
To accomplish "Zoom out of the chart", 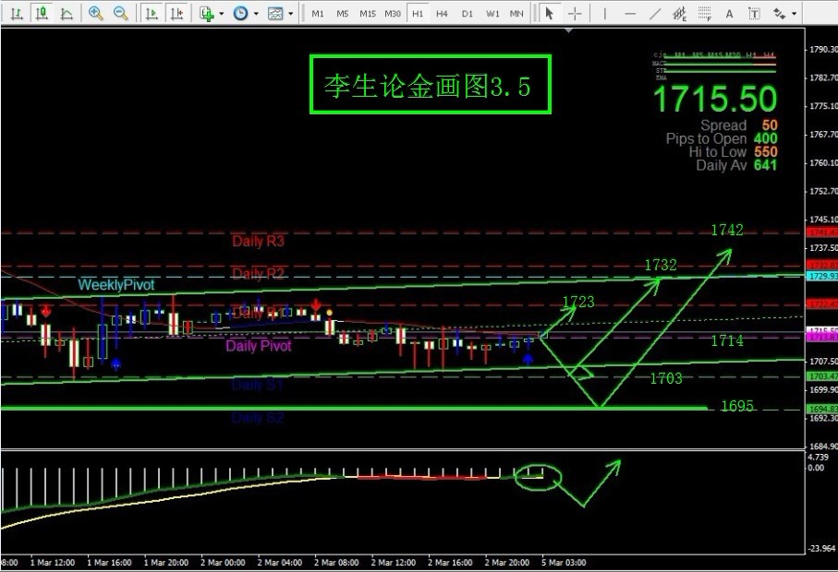I will point(121,14).
